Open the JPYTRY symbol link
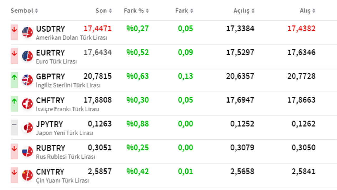 pyautogui.click(x=49, y=124)
